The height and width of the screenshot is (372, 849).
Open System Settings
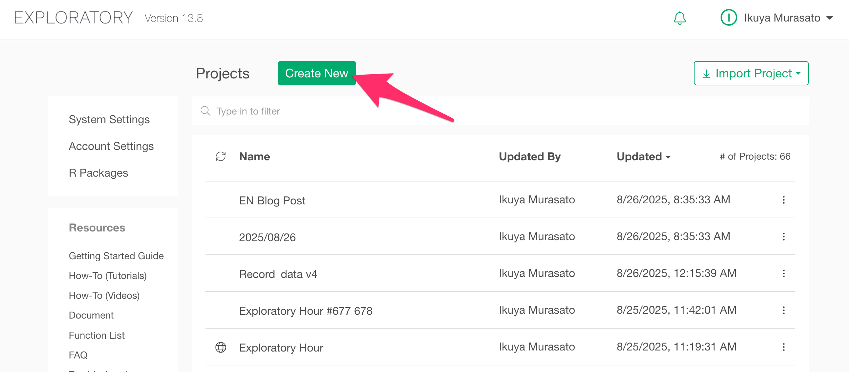109,119
